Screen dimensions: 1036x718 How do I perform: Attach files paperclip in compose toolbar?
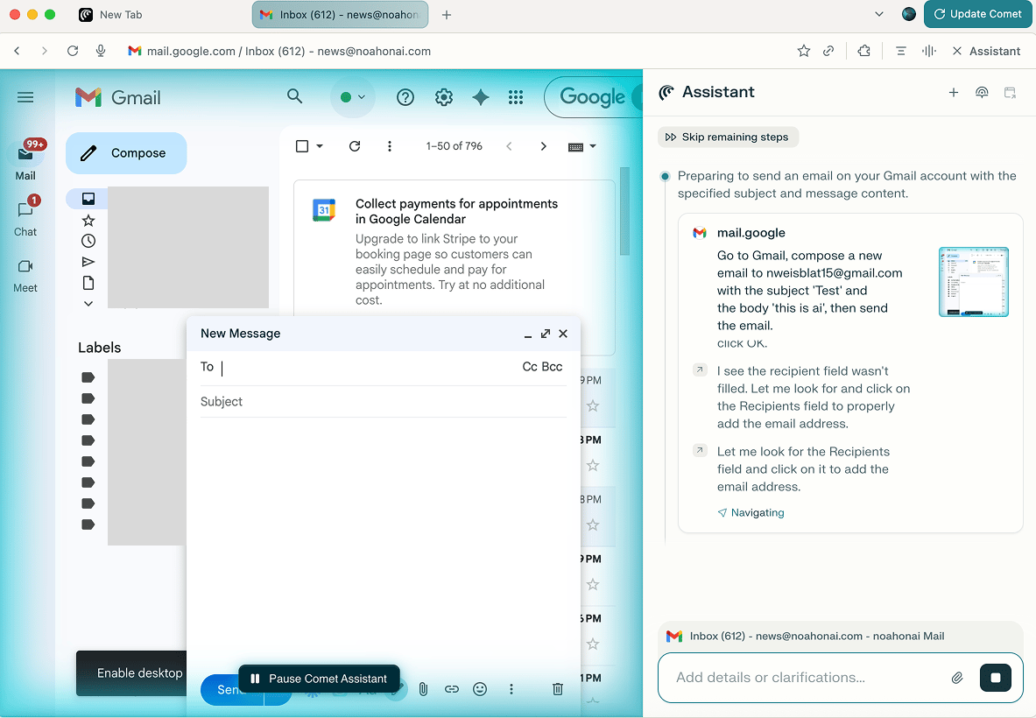tap(423, 689)
